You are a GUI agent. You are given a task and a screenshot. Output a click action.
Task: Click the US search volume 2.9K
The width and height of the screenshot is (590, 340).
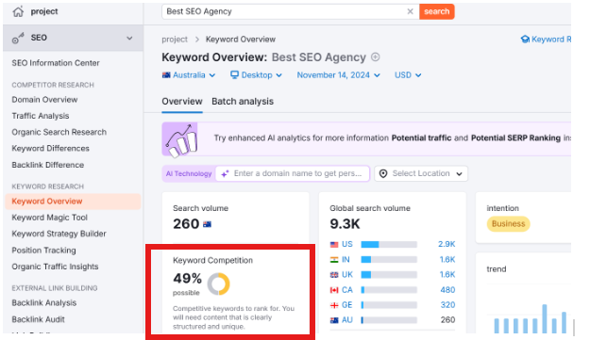coord(447,244)
